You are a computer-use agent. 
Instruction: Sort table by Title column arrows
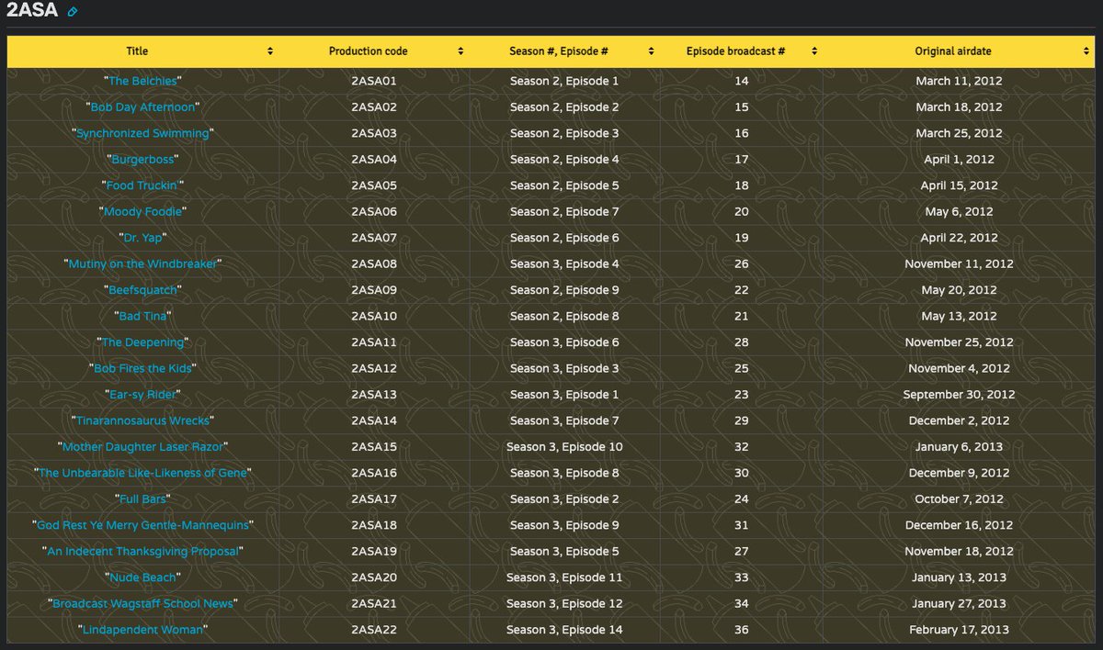270,51
